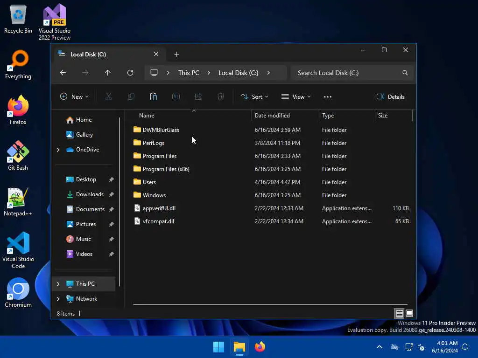Open Everything search desktop shortcut
478x358 pixels.
(x=18, y=64)
